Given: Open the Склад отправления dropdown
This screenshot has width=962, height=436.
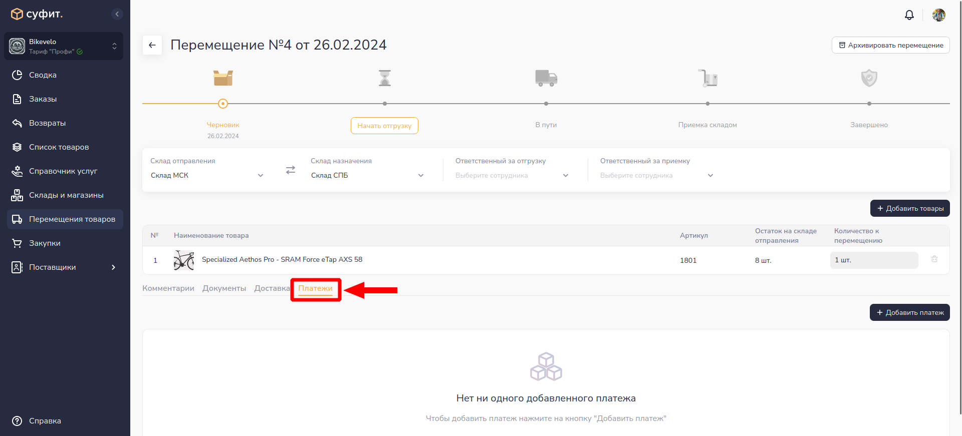Looking at the screenshot, I should pos(207,175).
